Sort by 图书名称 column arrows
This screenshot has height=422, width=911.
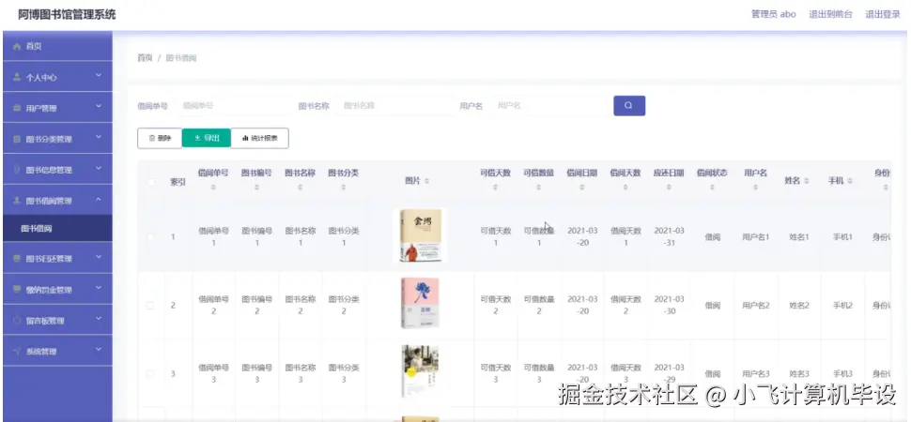click(300, 188)
